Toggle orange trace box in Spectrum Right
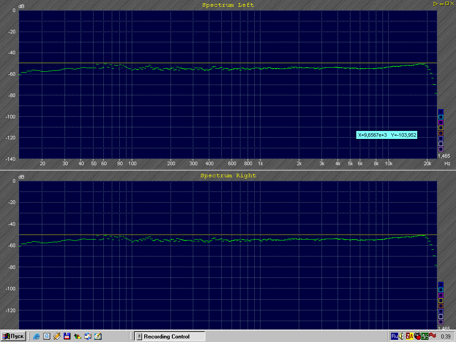This screenshot has width=456, height=342. tap(441, 306)
